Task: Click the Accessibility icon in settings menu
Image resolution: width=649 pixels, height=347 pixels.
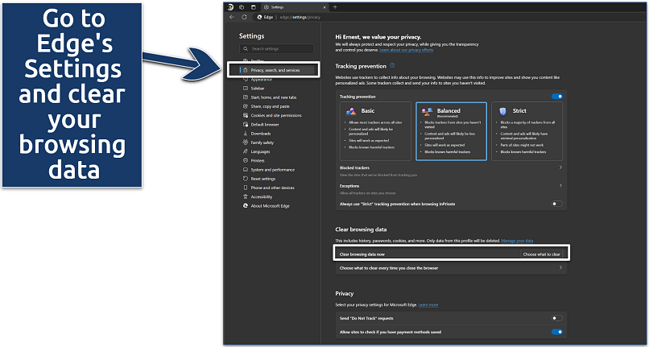Action: pos(246,196)
